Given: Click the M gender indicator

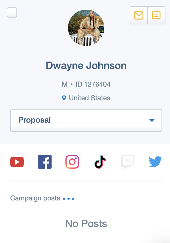Looking at the screenshot, I should point(65,84).
